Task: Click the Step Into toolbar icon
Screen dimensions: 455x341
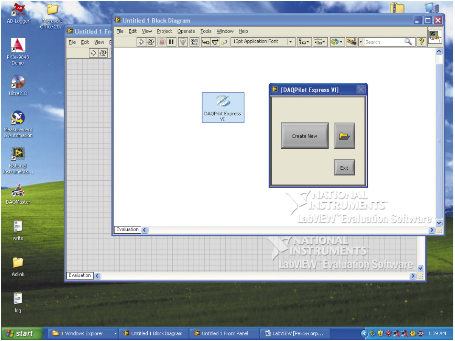Action: [205, 42]
